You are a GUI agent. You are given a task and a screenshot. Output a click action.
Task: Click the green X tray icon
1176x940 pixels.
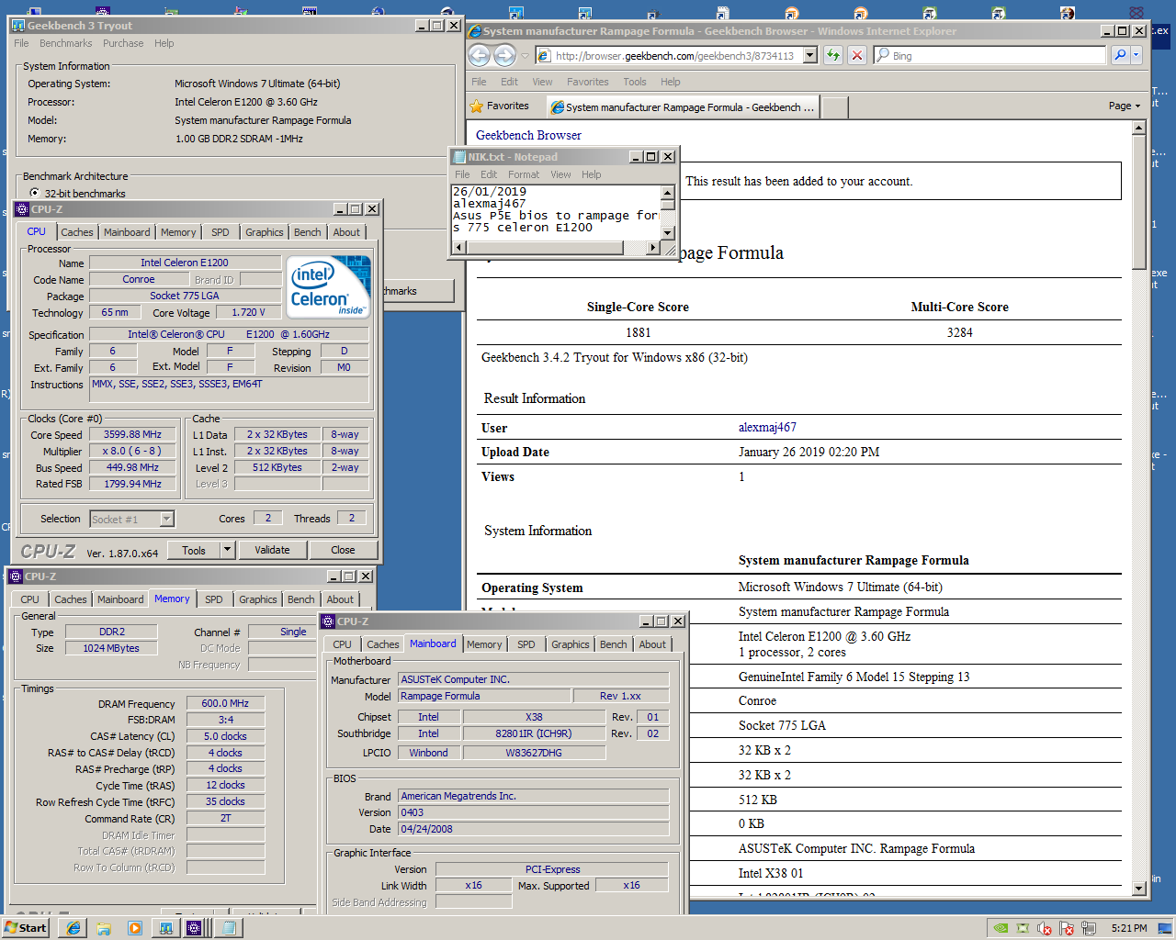(x=1023, y=928)
